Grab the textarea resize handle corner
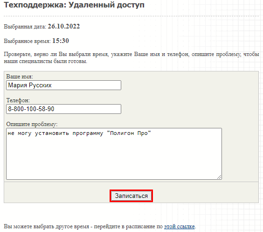 219,177
